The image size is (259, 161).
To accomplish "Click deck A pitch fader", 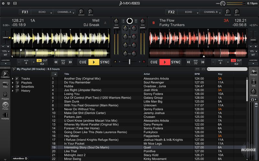I will (x=6, y=38).
